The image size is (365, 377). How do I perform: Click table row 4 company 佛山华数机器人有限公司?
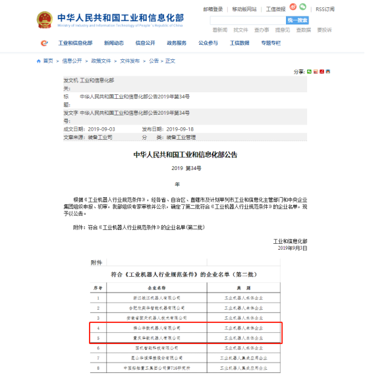(x=157, y=328)
